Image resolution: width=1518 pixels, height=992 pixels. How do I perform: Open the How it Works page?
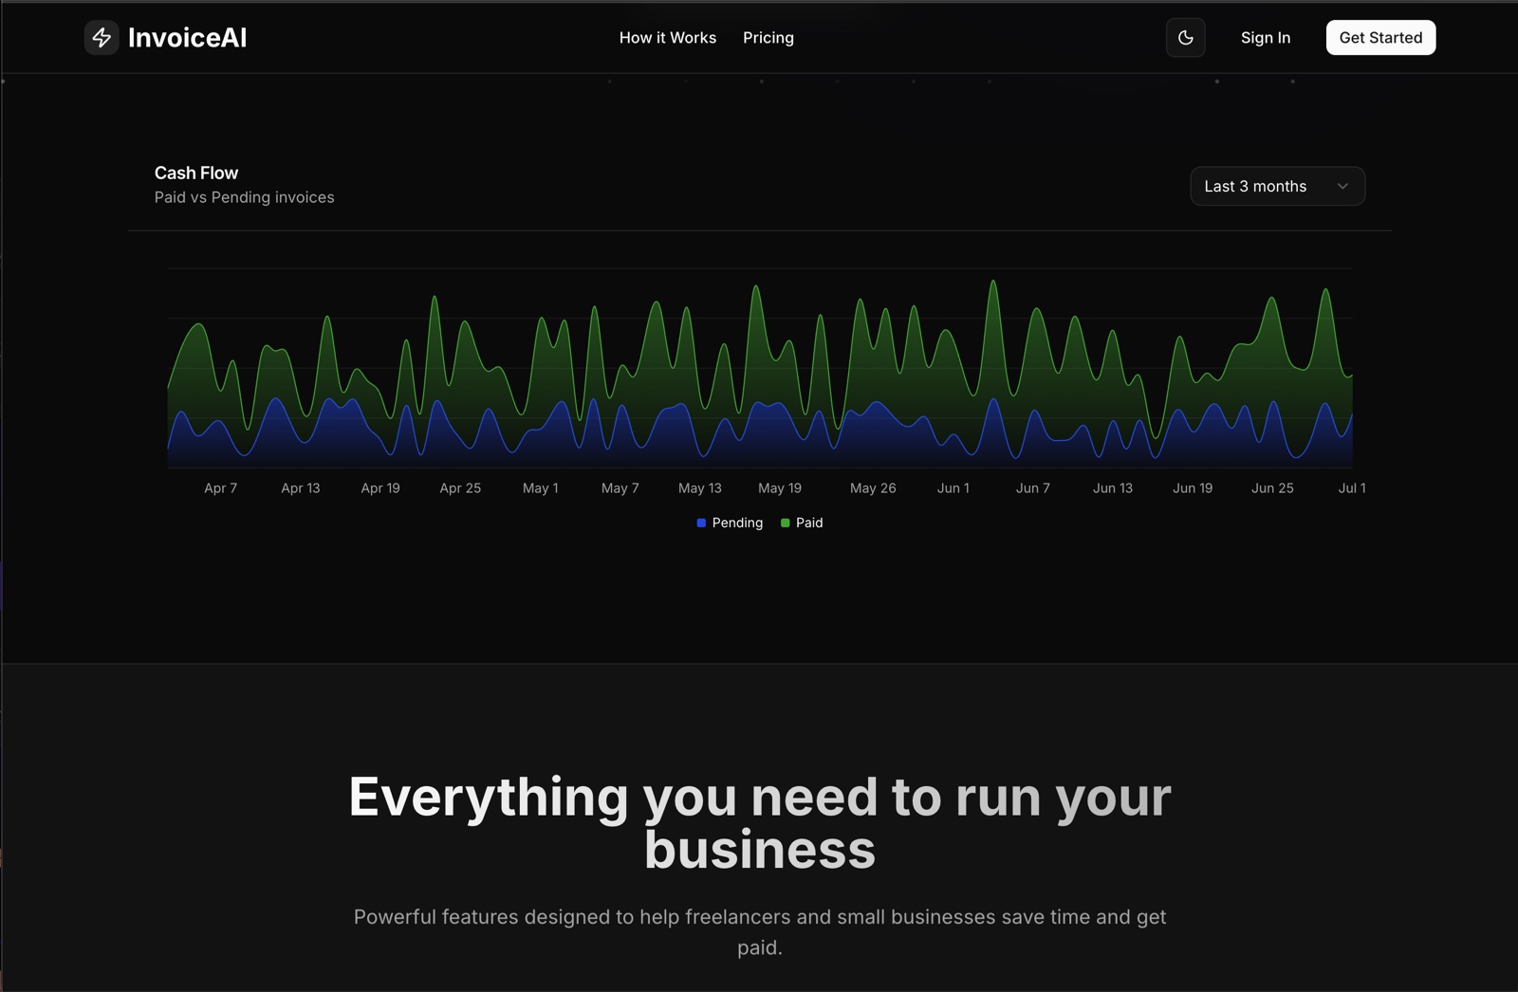coord(668,38)
